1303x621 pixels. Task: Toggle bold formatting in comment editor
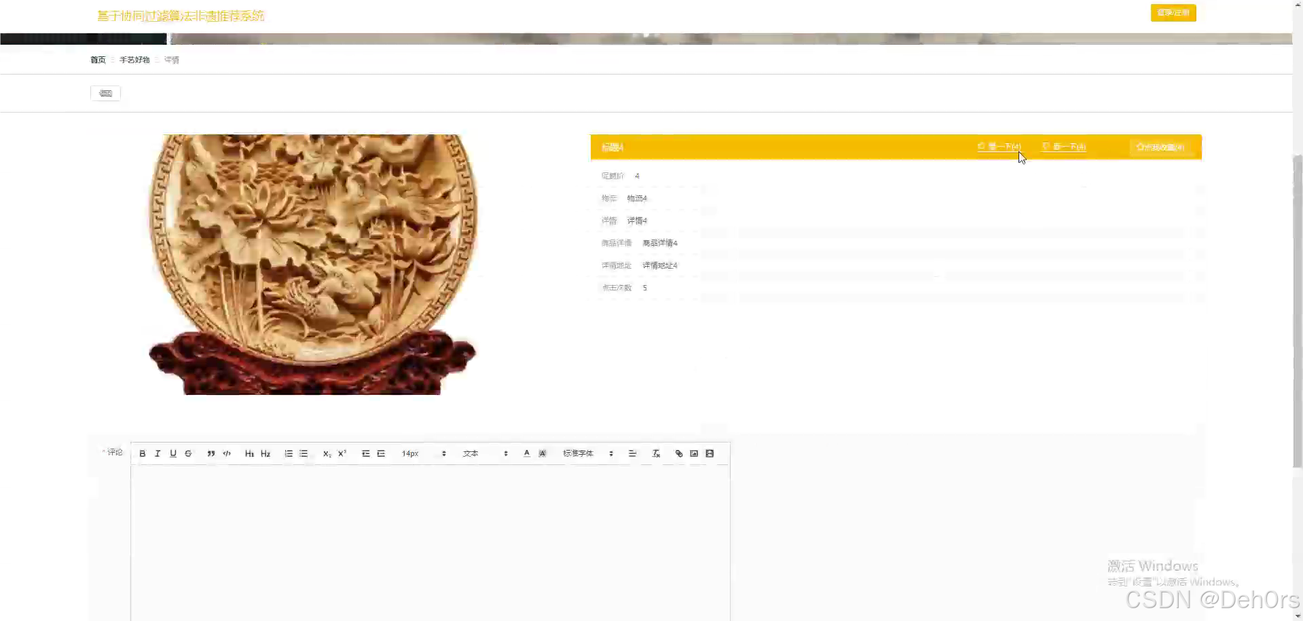142,453
